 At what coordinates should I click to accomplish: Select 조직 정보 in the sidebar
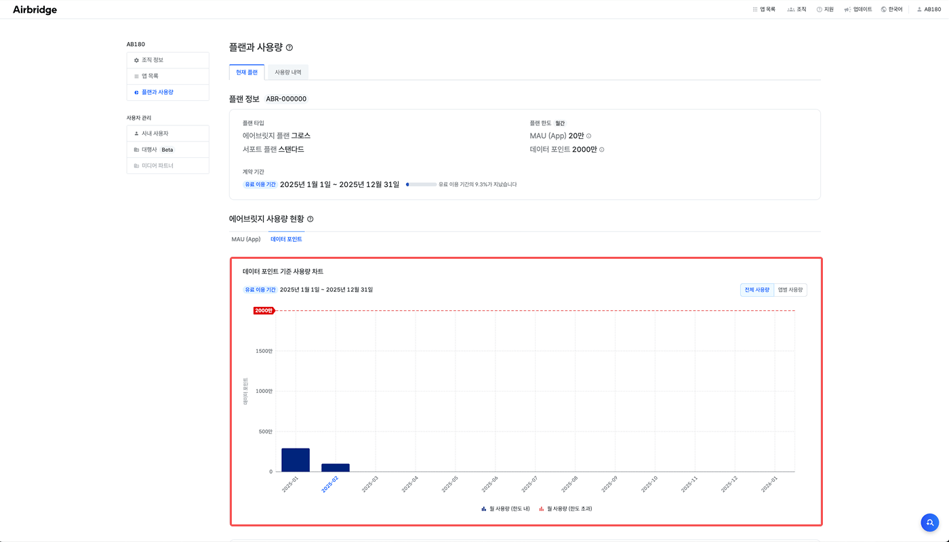tap(167, 60)
